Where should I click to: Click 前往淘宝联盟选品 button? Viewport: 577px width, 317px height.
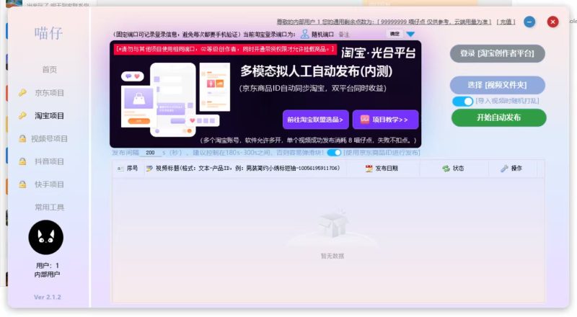point(315,120)
